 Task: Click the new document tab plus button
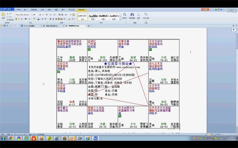pos(89,26)
